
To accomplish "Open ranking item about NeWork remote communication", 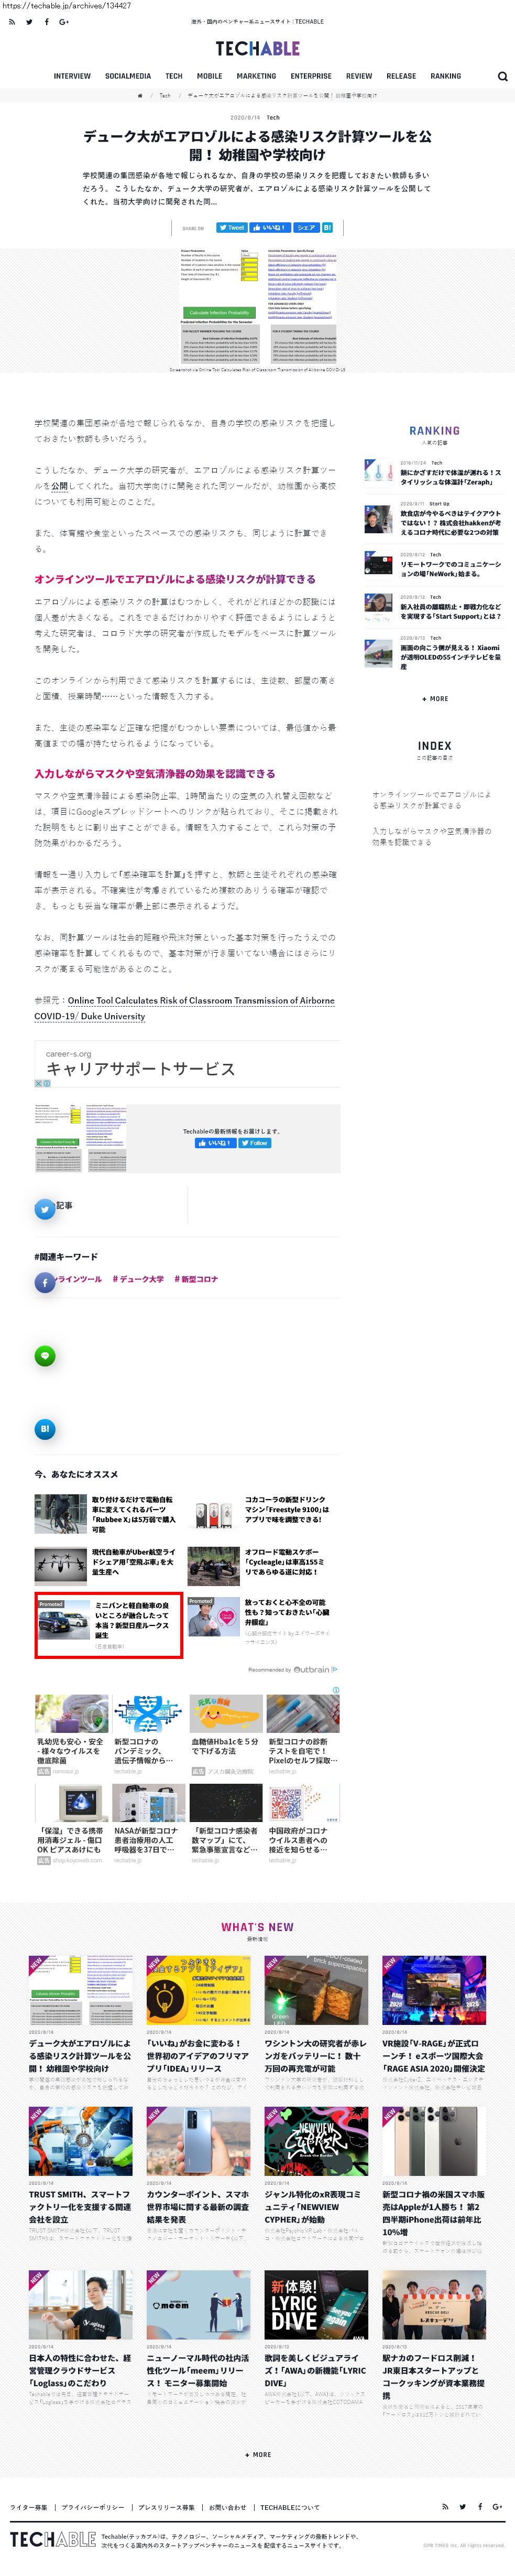I will pyautogui.click(x=433, y=564).
